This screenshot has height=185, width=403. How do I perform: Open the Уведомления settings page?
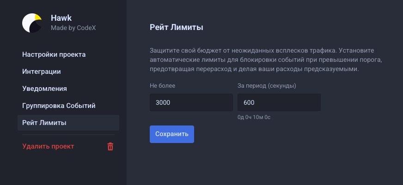point(45,89)
